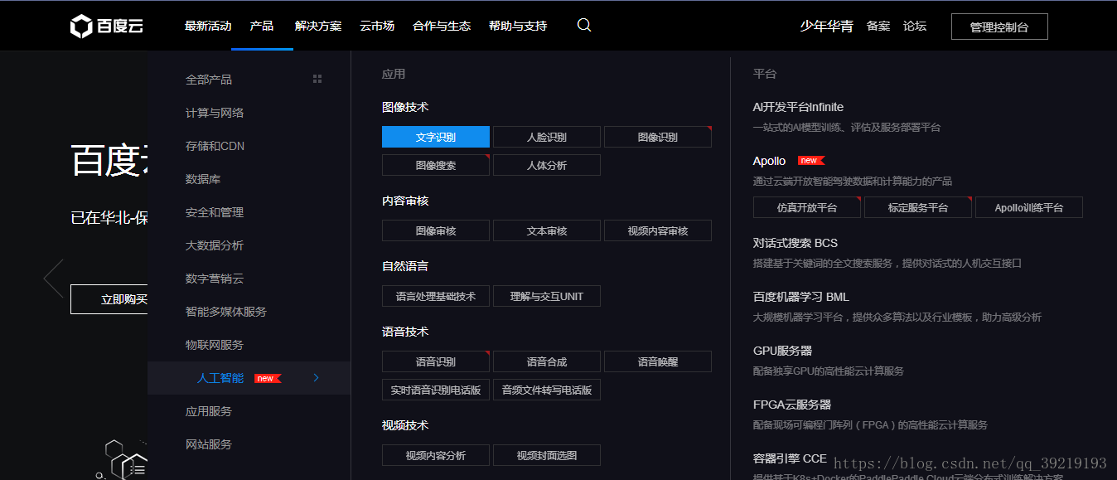Screen dimensions: 1117x480
Task: Open AI开发平台Infinite link
Action: coord(798,107)
